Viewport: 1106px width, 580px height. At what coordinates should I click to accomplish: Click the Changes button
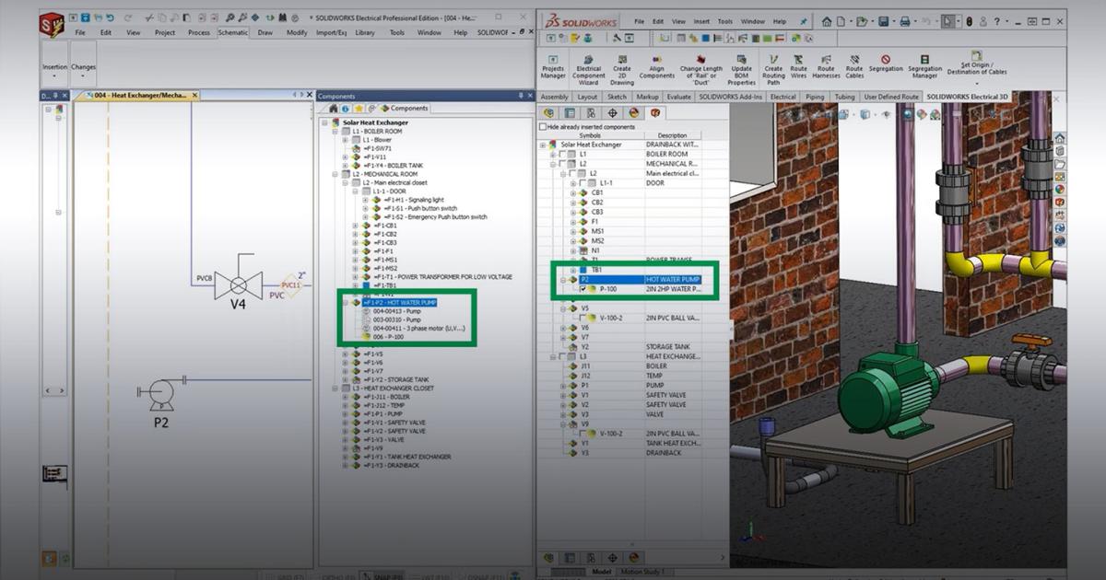tap(82, 66)
